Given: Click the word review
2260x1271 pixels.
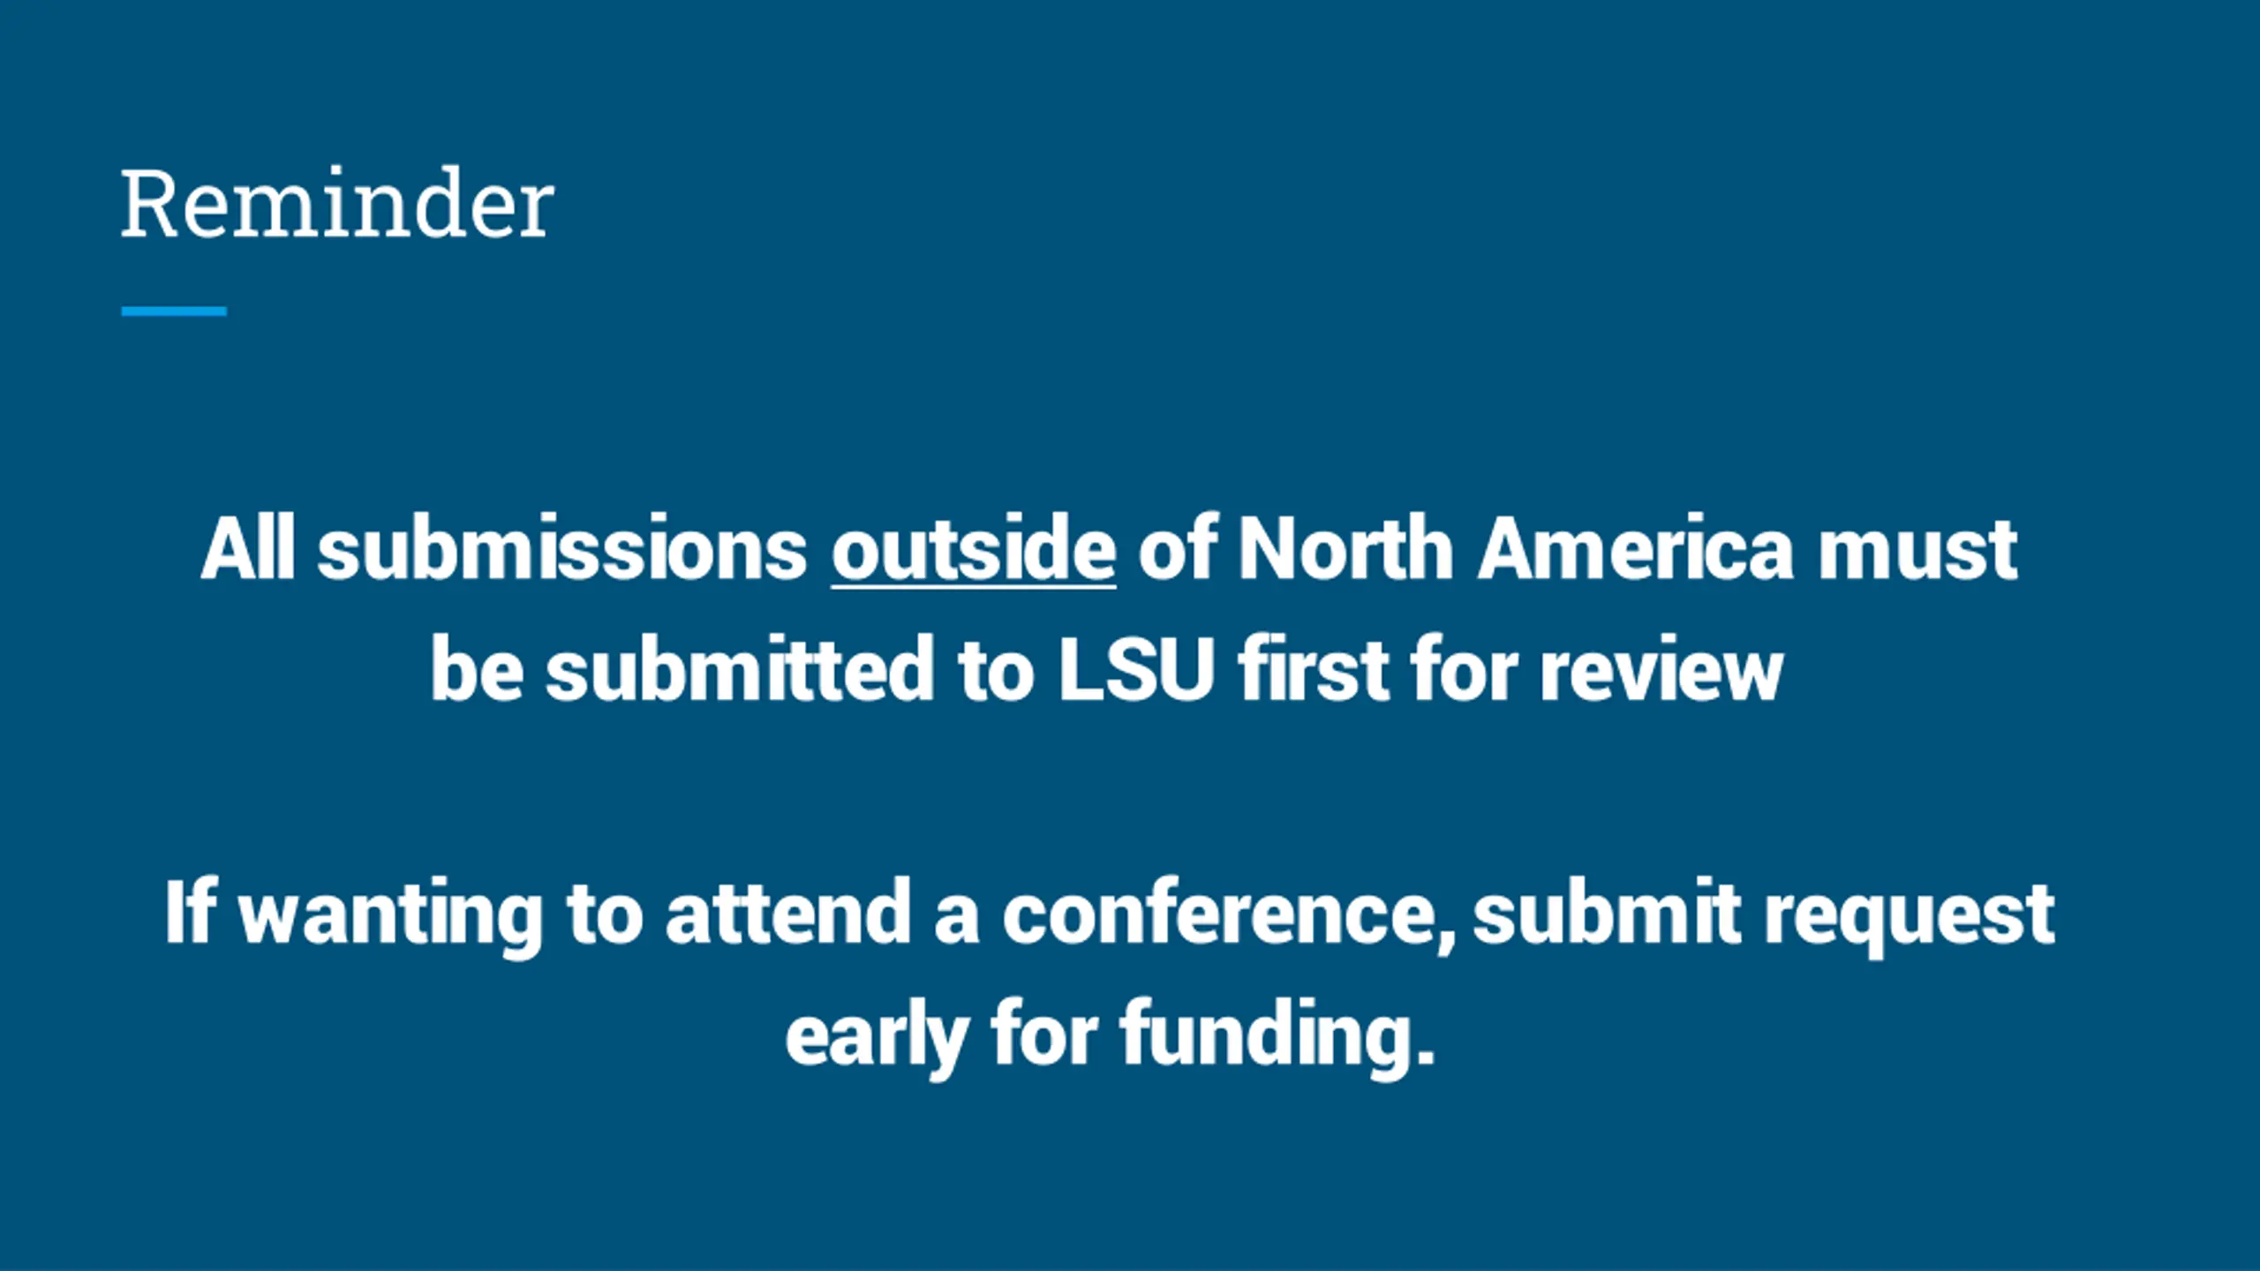Looking at the screenshot, I should coord(1661,669).
